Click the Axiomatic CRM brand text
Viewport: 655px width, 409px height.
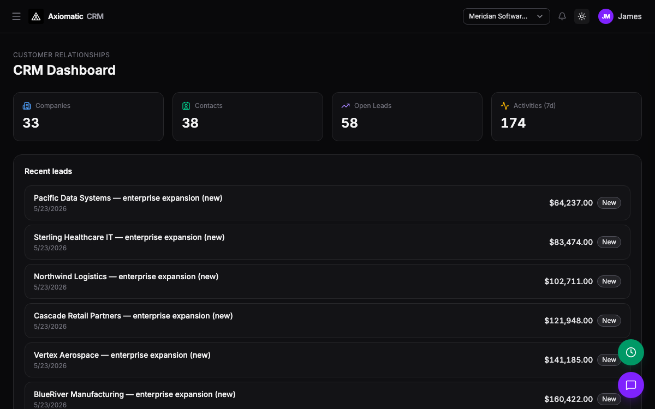tap(76, 16)
